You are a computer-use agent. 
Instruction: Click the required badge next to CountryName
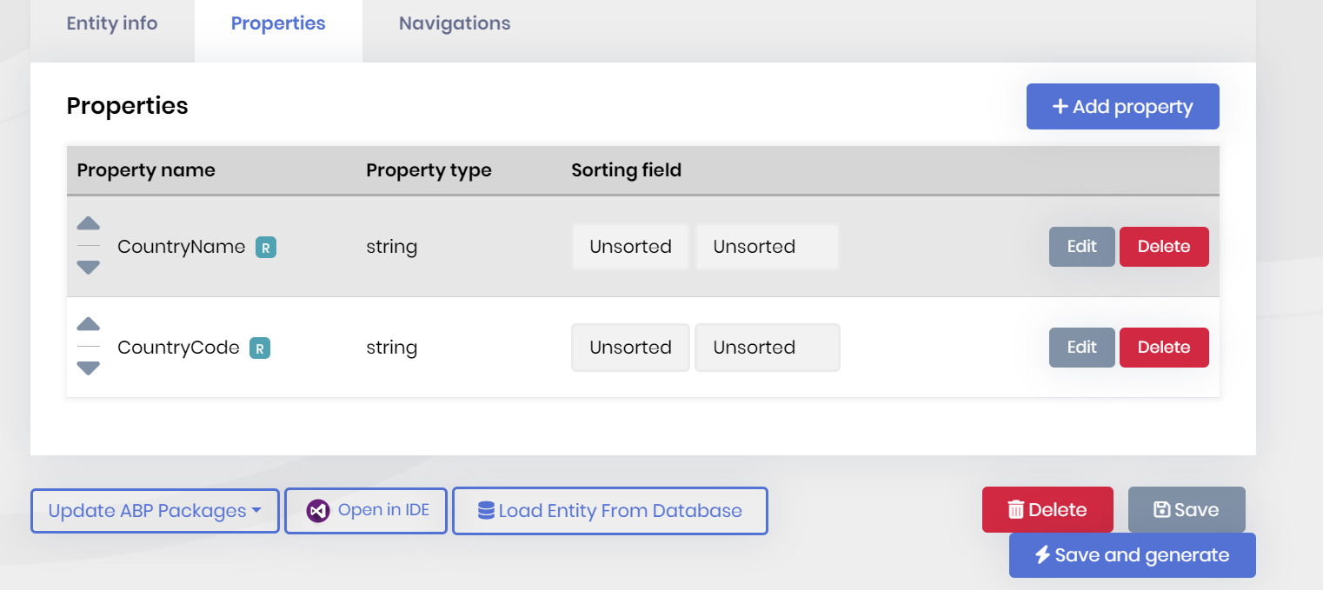coord(266,248)
